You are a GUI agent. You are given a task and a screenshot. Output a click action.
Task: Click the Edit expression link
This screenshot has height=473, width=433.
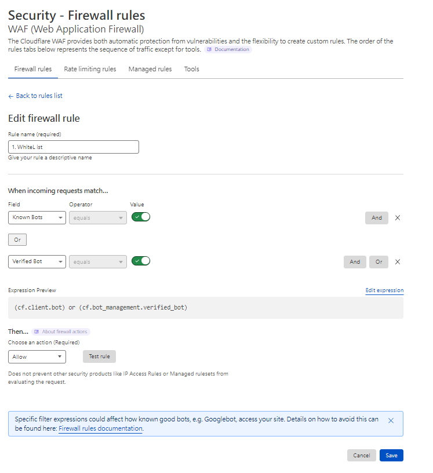(x=384, y=290)
